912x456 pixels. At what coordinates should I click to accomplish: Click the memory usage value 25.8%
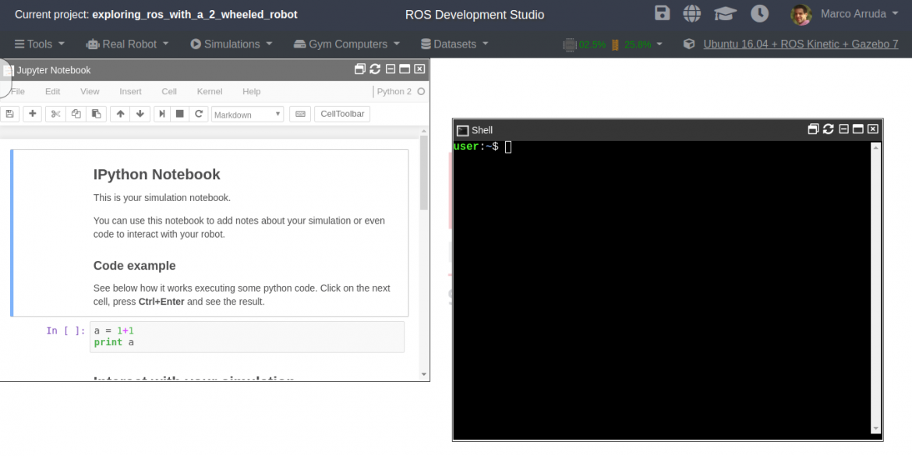click(638, 44)
